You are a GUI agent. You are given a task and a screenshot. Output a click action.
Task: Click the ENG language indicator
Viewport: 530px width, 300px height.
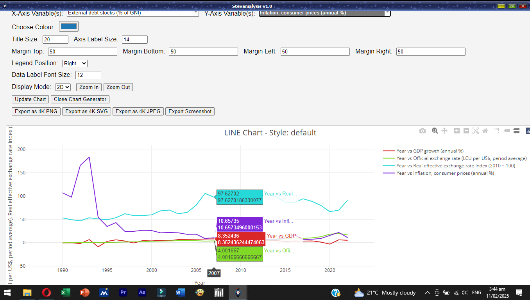point(477,293)
